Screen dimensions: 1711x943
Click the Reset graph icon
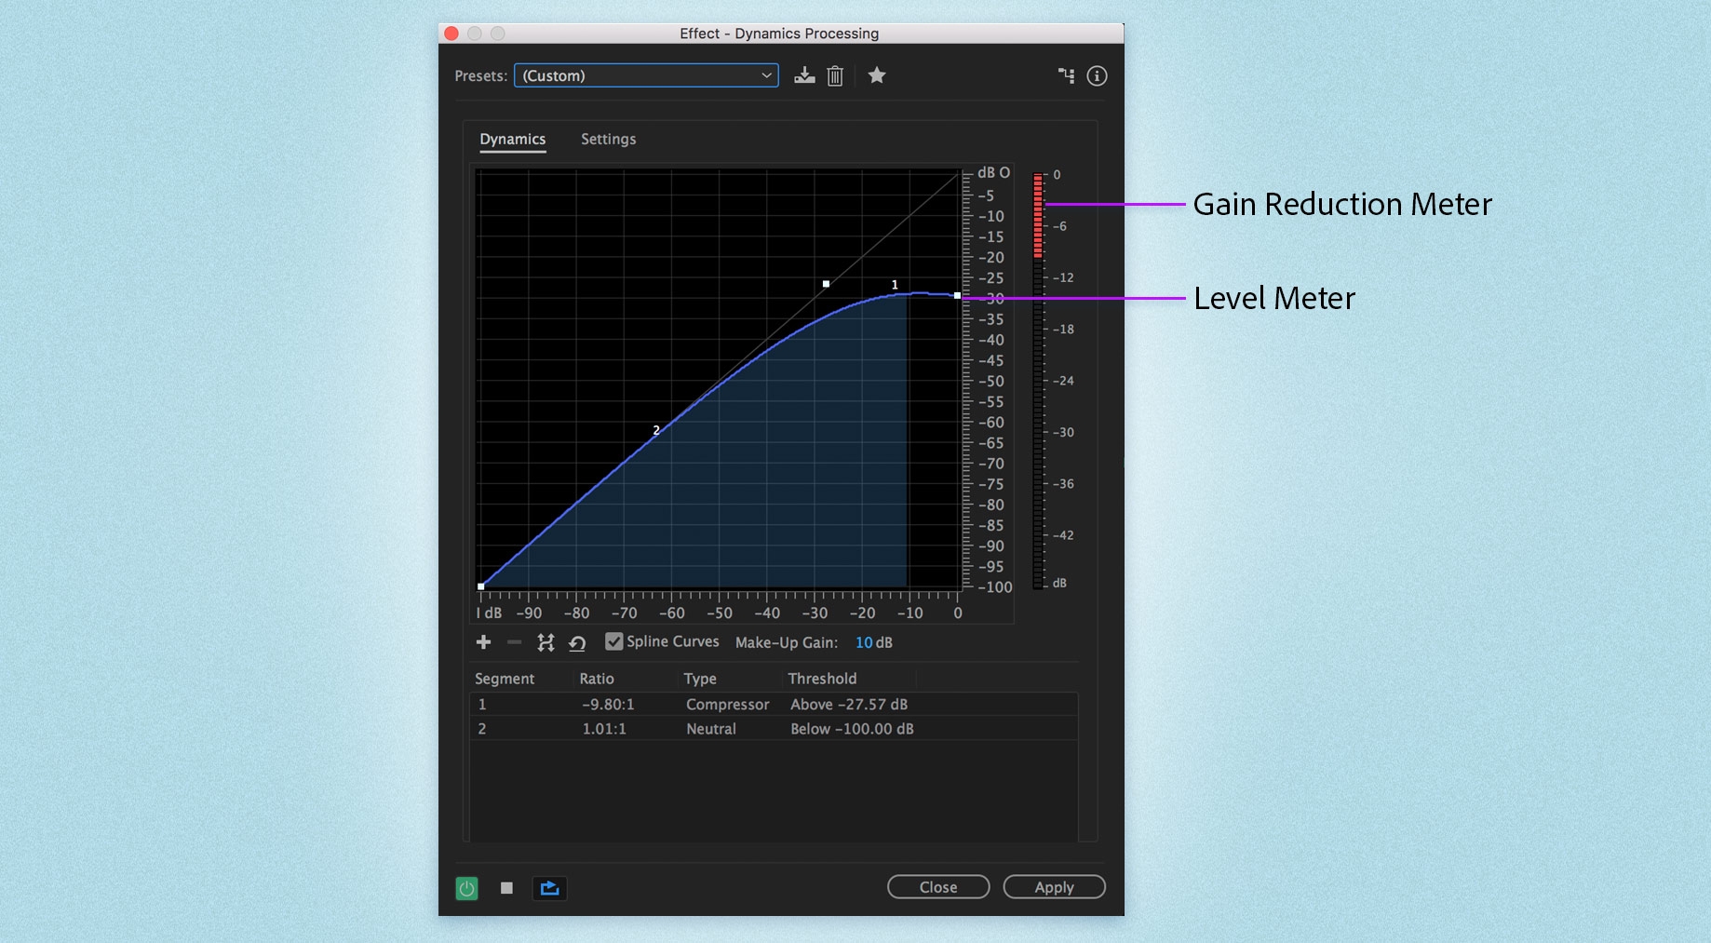577,642
